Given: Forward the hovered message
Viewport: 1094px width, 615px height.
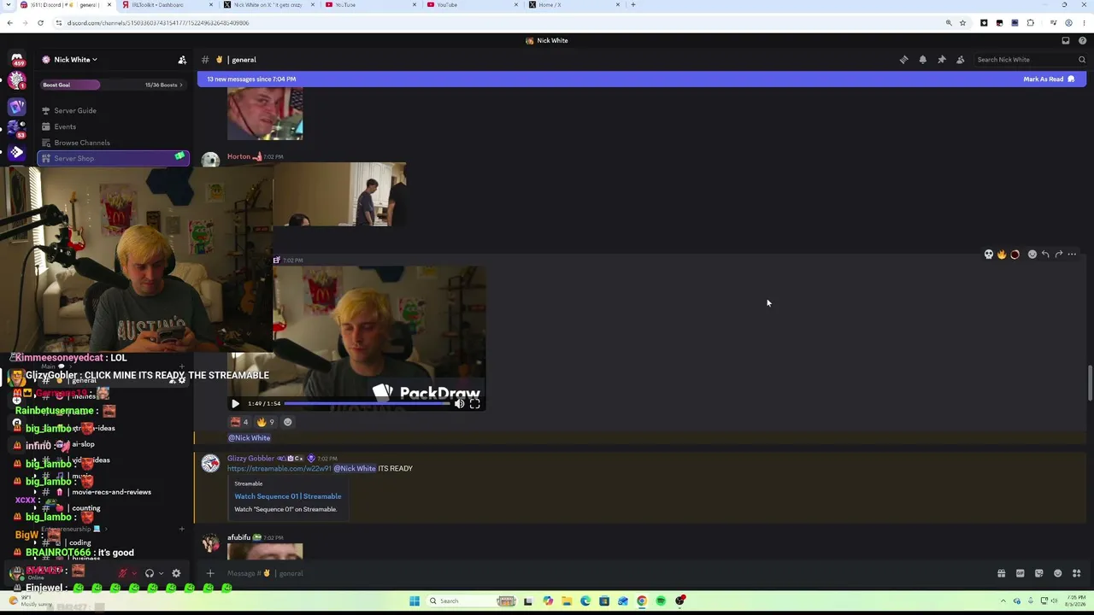Looking at the screenshot, I should click(x=1058, y=255).
